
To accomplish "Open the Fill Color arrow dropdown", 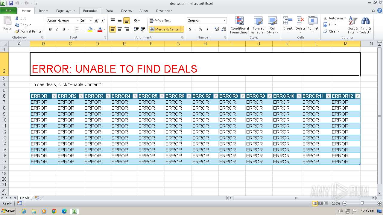I will coord(95,29).
